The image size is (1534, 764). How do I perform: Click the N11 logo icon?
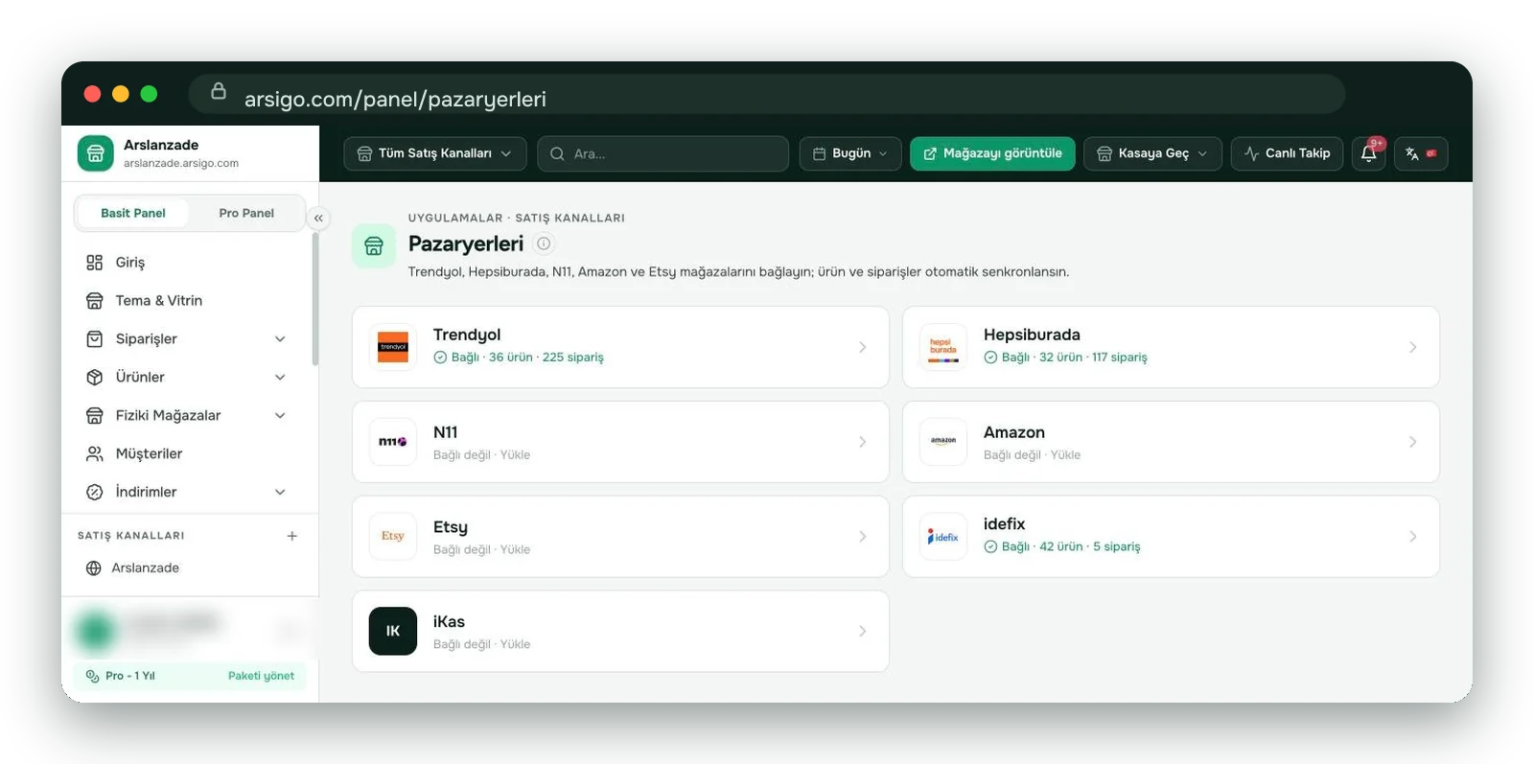pos(393,442)
